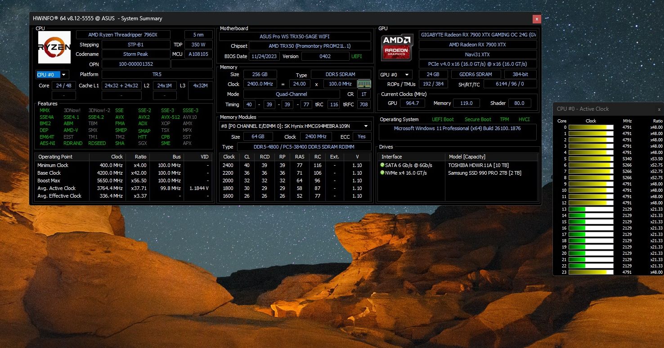This screenshot has width=664, height=348.
Task: Click the AVX-512 feature label
Action: pyautogui.click(x=170, y=117)
